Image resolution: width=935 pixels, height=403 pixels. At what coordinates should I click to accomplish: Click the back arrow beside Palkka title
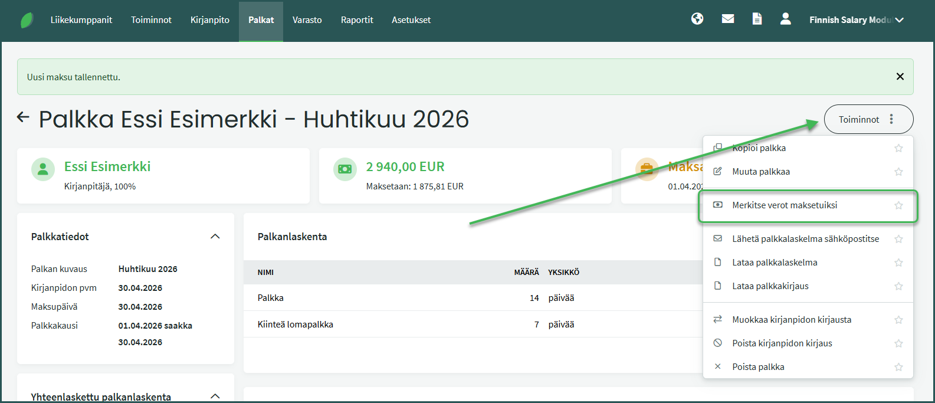(23, 117)
